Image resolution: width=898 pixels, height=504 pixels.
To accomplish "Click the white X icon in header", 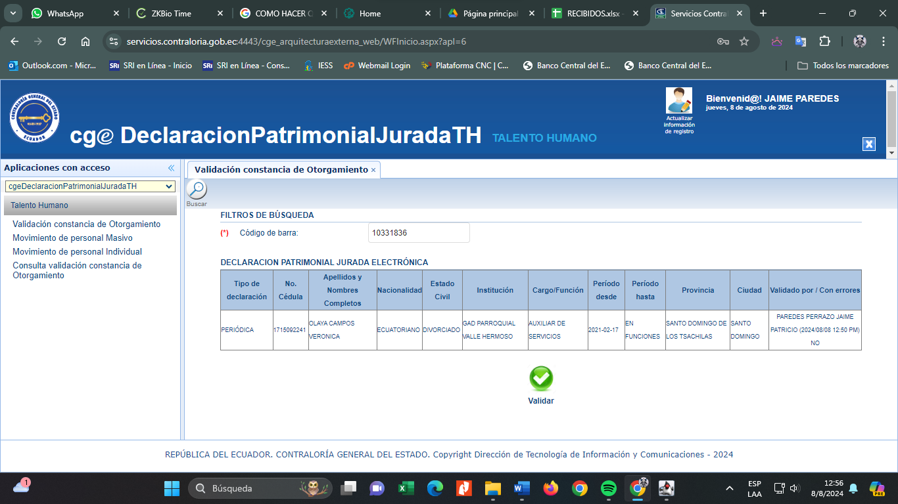I will 869,144.
